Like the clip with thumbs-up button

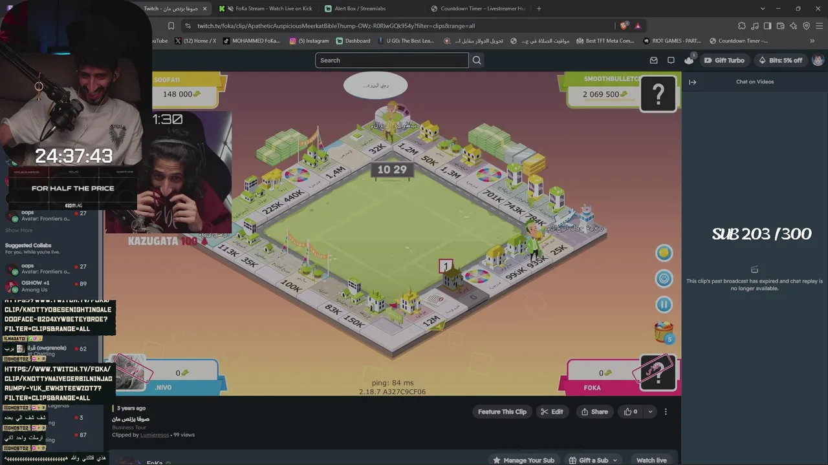[630, 411]
